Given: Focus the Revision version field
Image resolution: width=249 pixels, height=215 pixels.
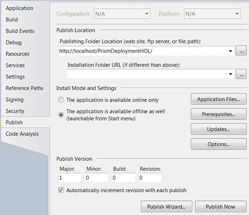Looking at the screenshot, I should [x=150, y=177].
